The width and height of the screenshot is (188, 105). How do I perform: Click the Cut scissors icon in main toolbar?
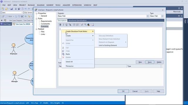[16, 9]
